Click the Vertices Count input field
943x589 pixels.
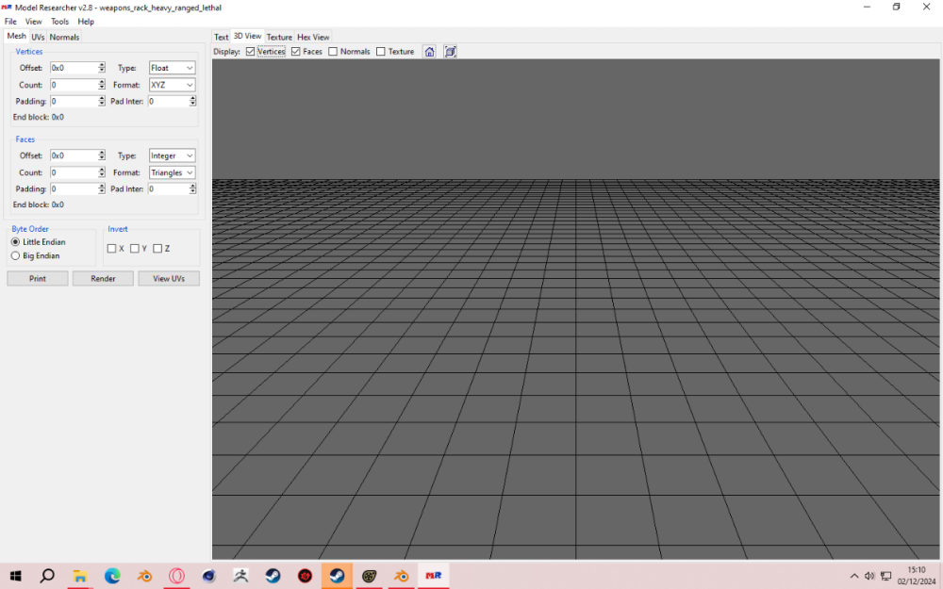click(74, 85)
